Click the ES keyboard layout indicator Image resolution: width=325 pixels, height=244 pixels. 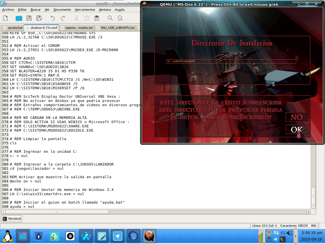(x=283, y=233)
